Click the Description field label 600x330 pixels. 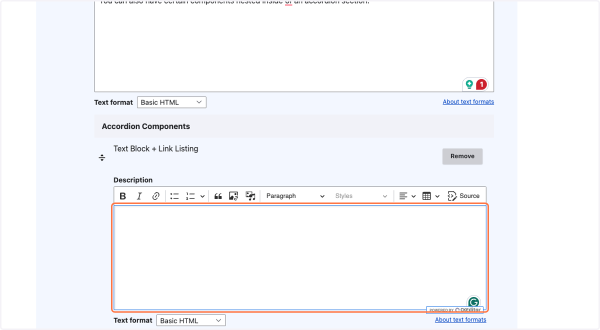pyautogui.click(x=133, y=180)
